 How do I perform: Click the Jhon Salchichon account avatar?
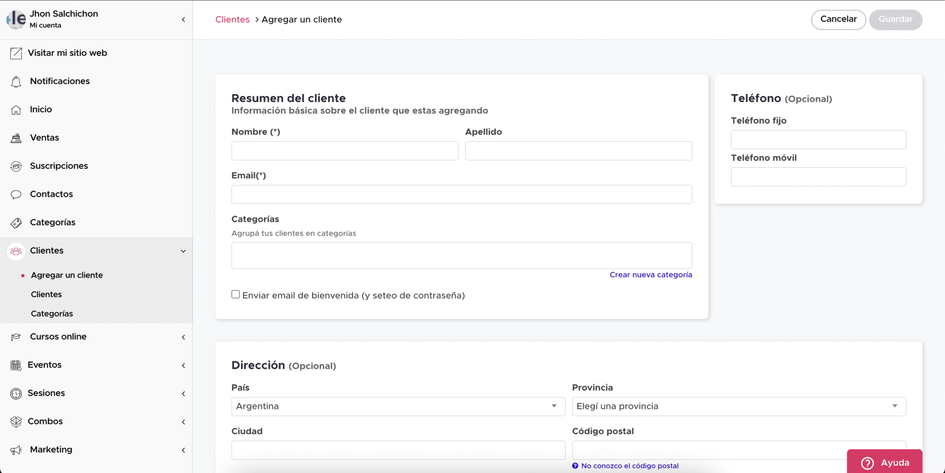point(16,19)
